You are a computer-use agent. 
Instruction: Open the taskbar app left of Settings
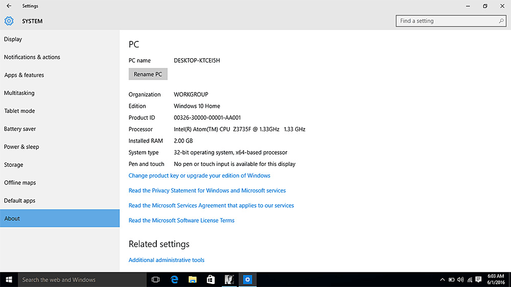(x=229, y=280)
